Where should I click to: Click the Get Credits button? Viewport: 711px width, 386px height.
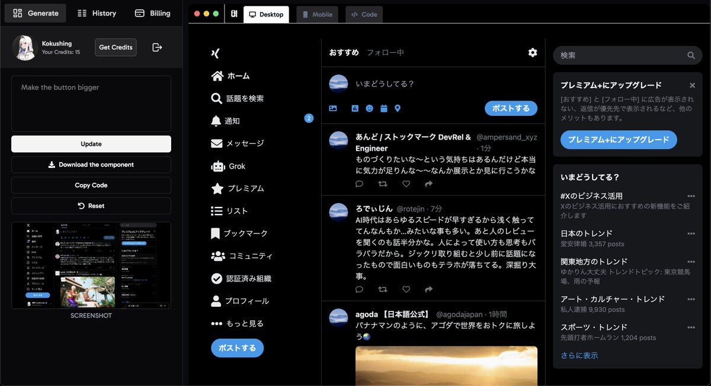pyautogui.click(x=116, y=47)
